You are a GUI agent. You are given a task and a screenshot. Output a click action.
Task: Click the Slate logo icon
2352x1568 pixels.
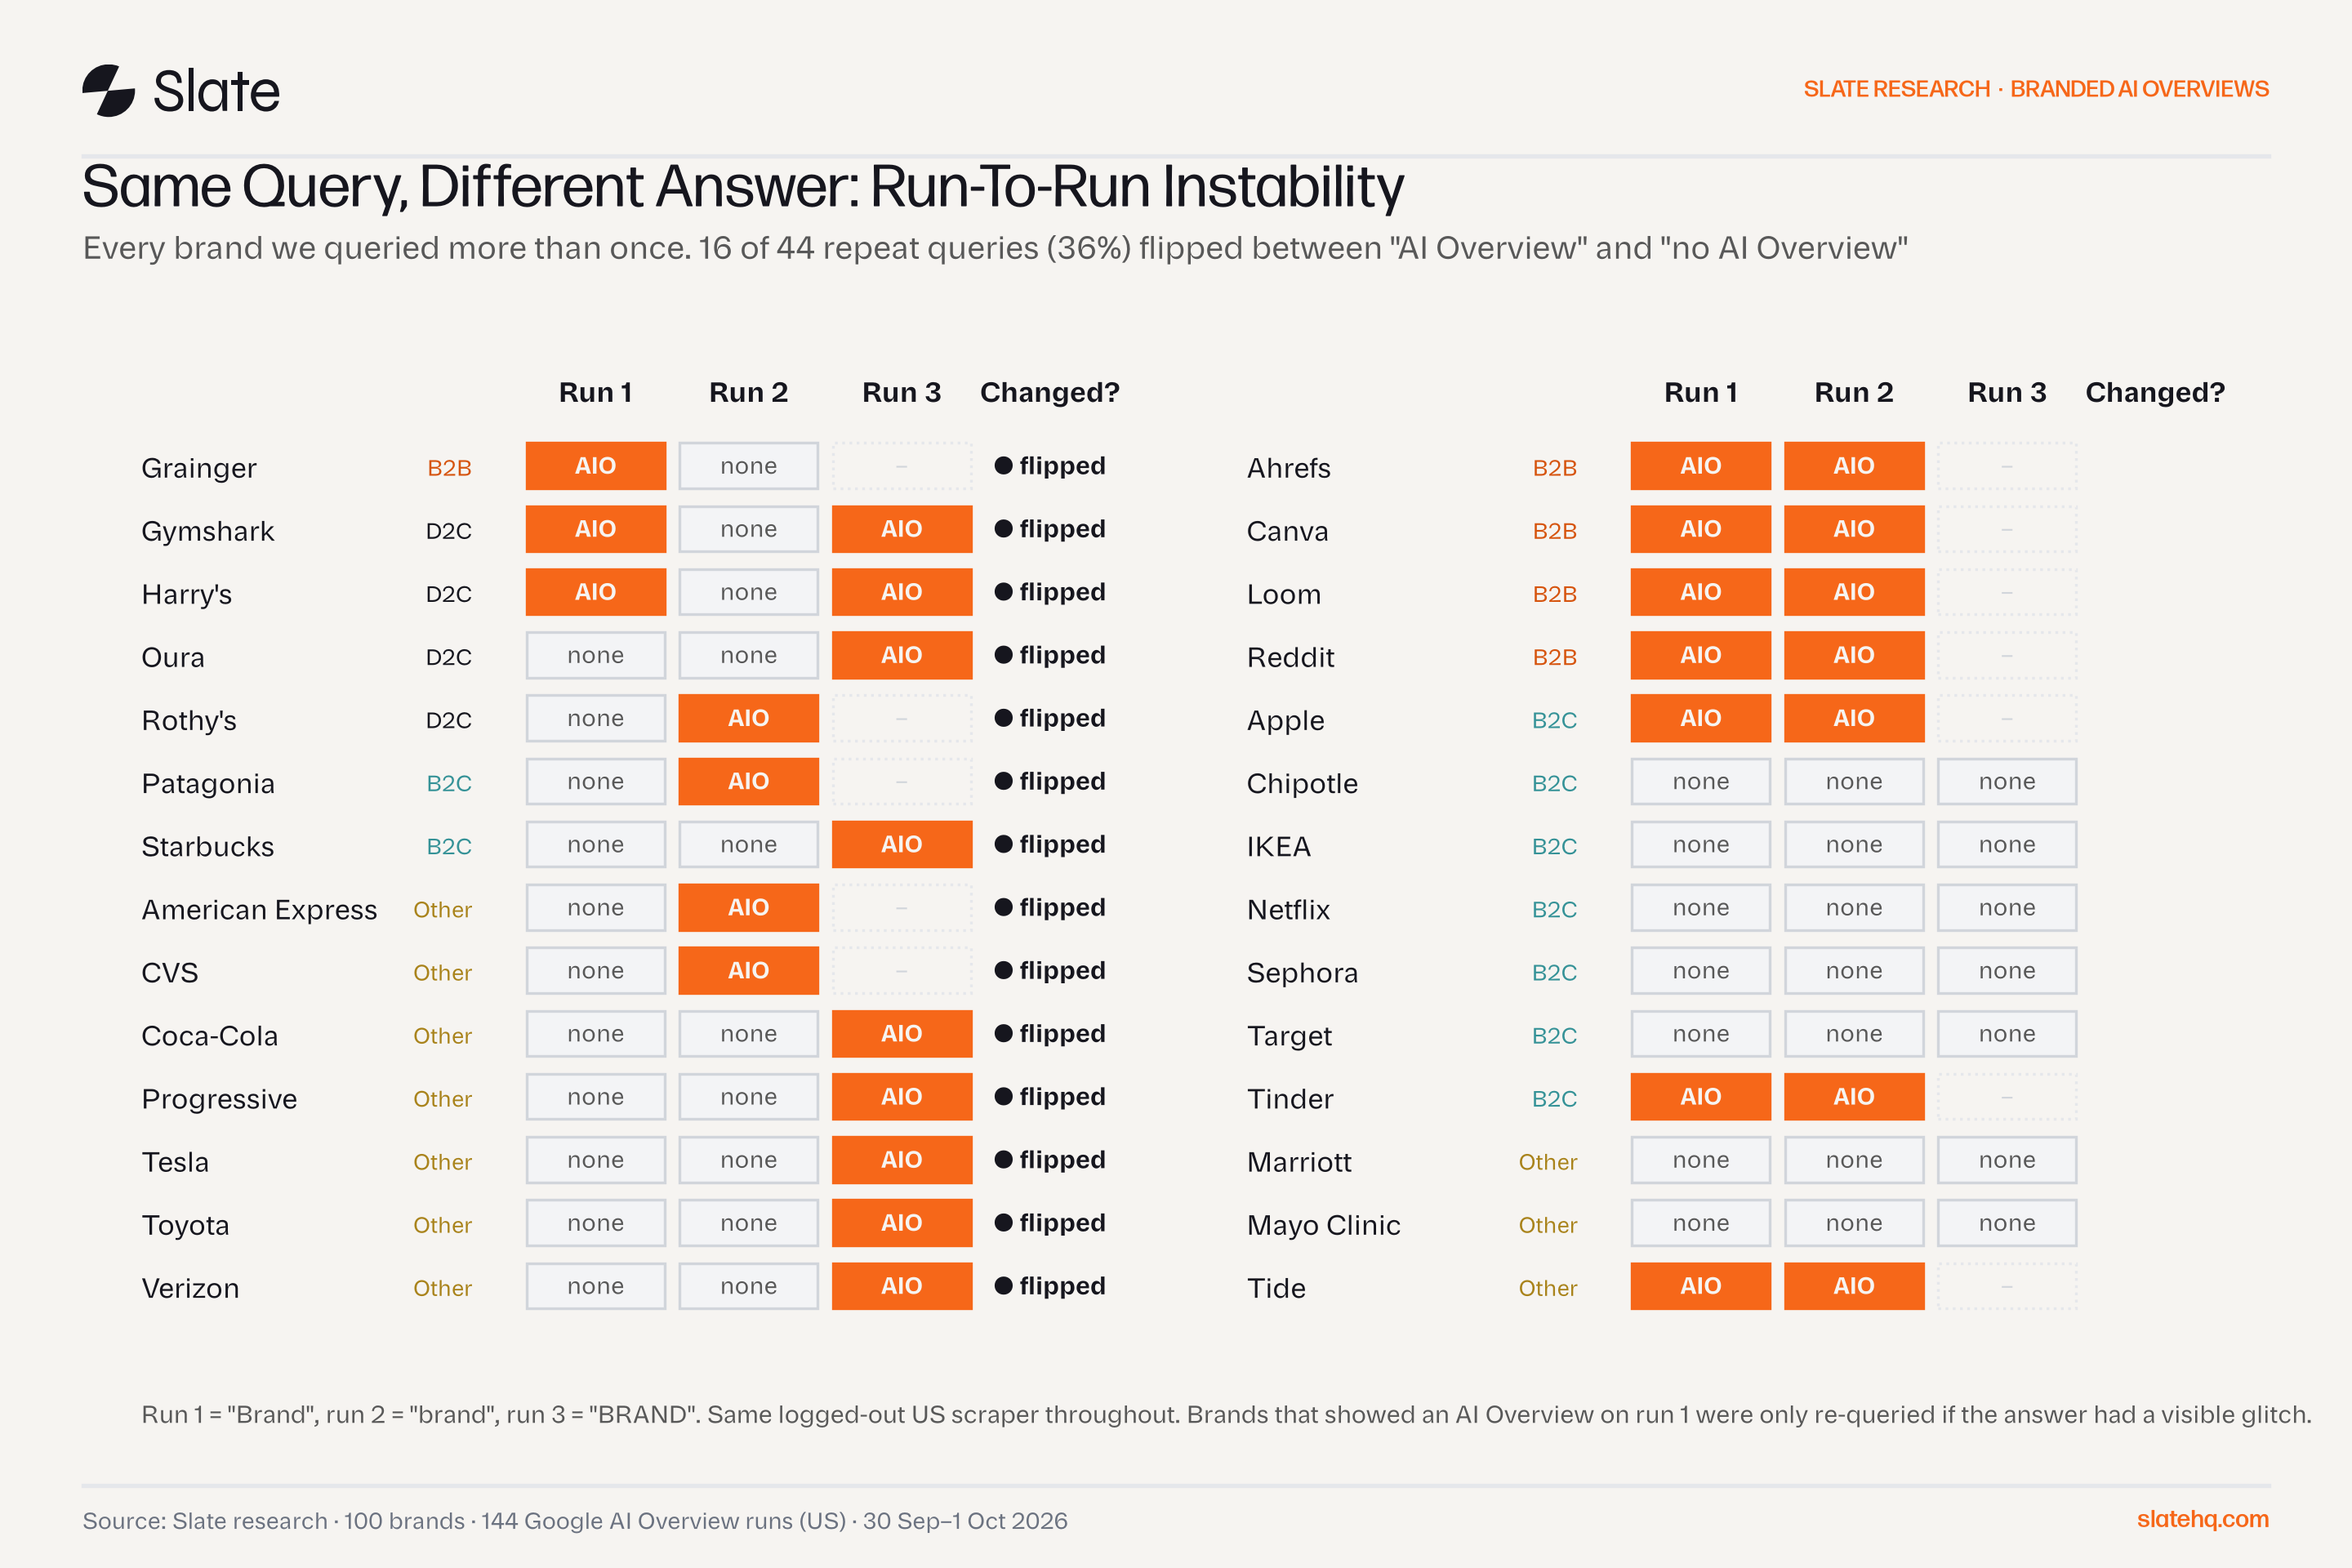click(x=108, y=91)
